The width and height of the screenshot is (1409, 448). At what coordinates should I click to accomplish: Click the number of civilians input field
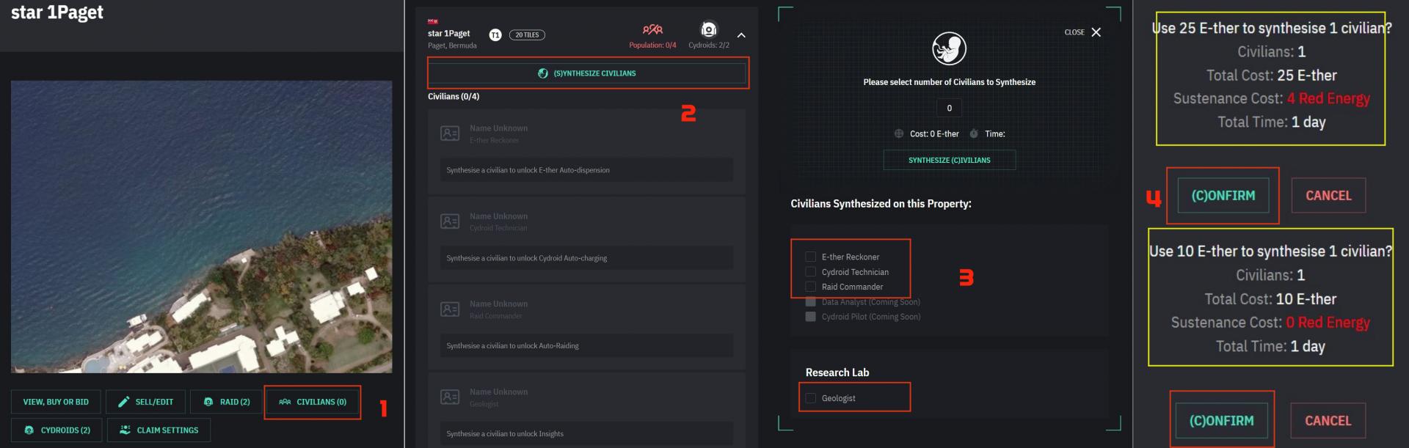click(x=949, y=108)
